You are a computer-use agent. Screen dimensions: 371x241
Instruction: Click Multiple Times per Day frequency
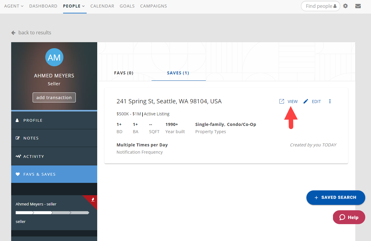142,145
